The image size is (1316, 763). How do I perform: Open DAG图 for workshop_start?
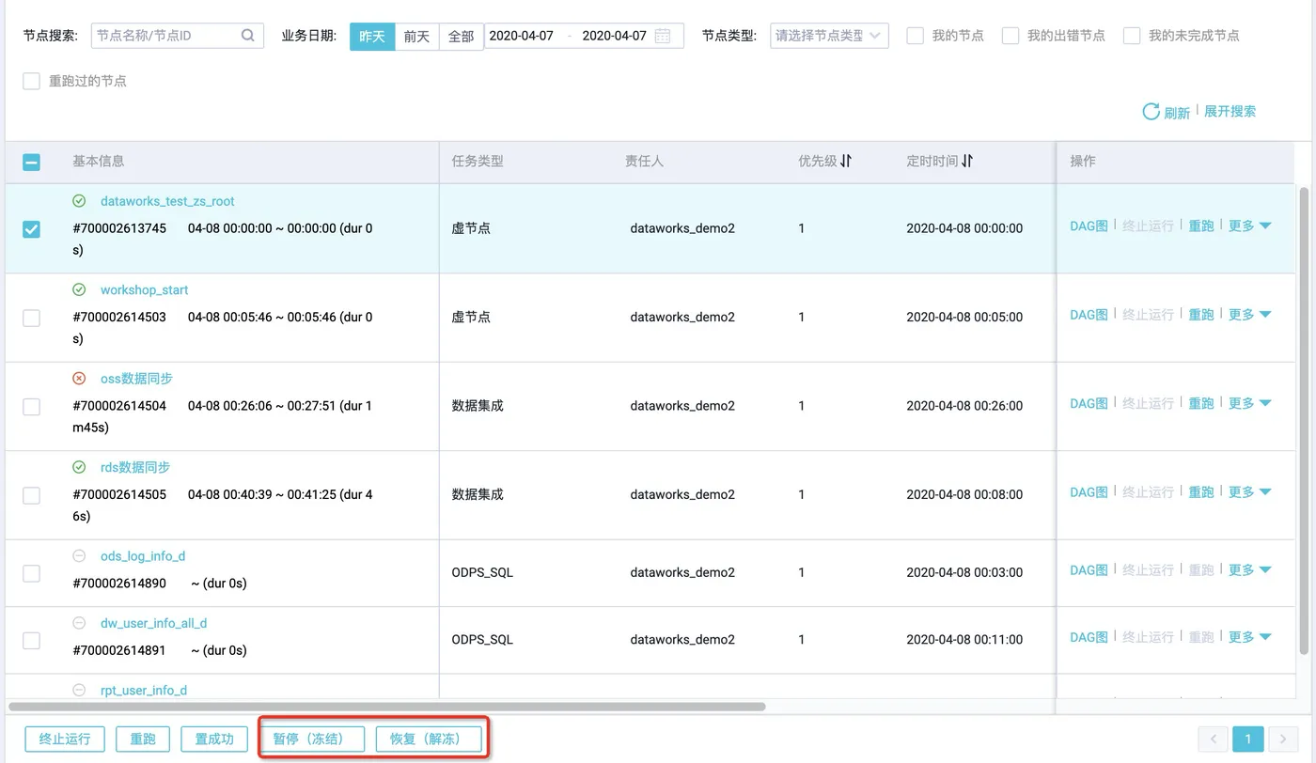tap(1089, 315)
